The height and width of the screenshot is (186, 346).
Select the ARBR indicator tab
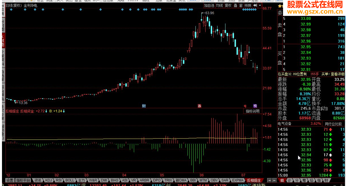click(x=144, y=180)
